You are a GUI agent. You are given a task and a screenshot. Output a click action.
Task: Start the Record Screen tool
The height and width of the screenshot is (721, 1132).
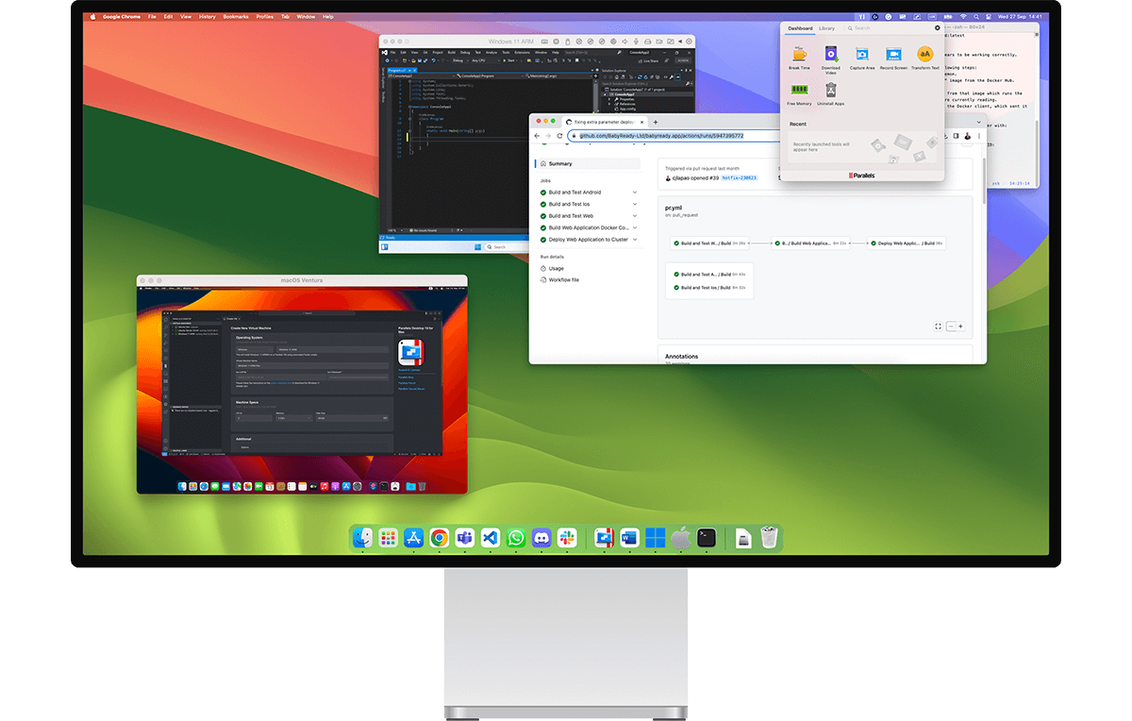pos(893,55)
